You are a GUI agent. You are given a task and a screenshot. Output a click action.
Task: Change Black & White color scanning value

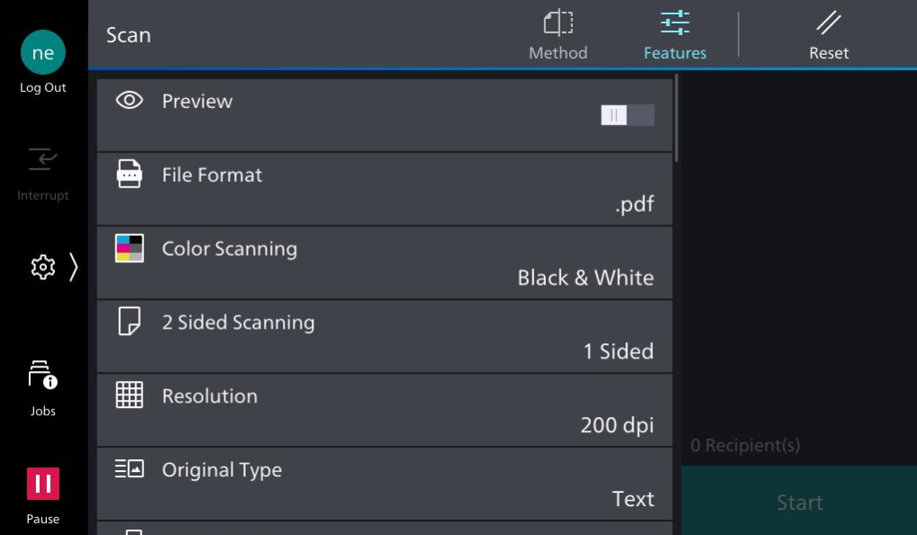(585, 277)
